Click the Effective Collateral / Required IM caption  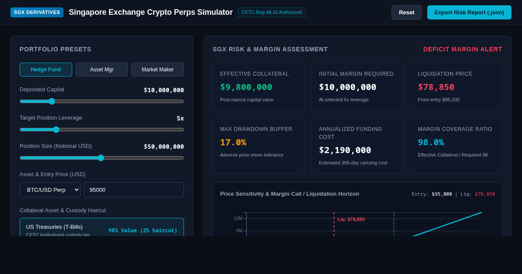point(453,155)
